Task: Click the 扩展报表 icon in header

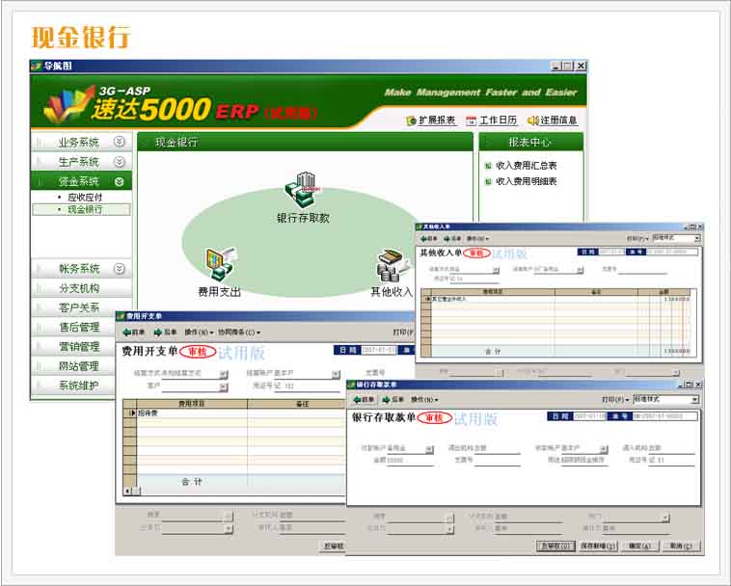Action: [412, 120]
